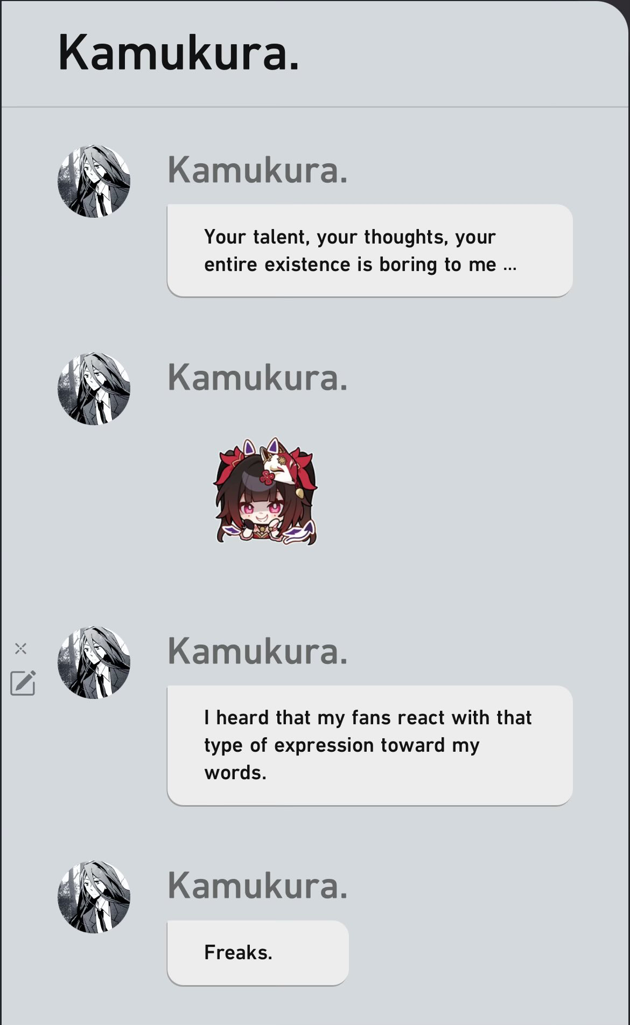Click the pencil edit icon beside third message
This screenshot has height=1025, width=630.
pos(23,683)
